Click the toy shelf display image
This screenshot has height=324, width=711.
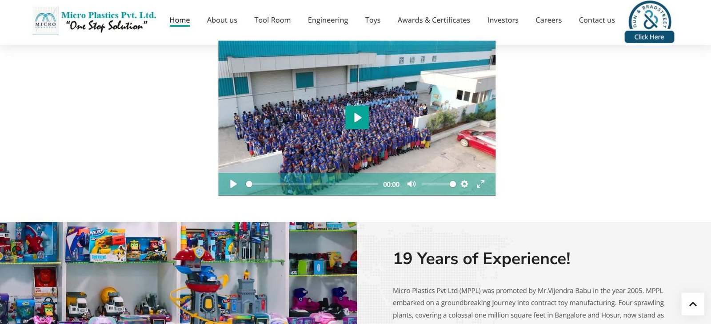[178, 273]
